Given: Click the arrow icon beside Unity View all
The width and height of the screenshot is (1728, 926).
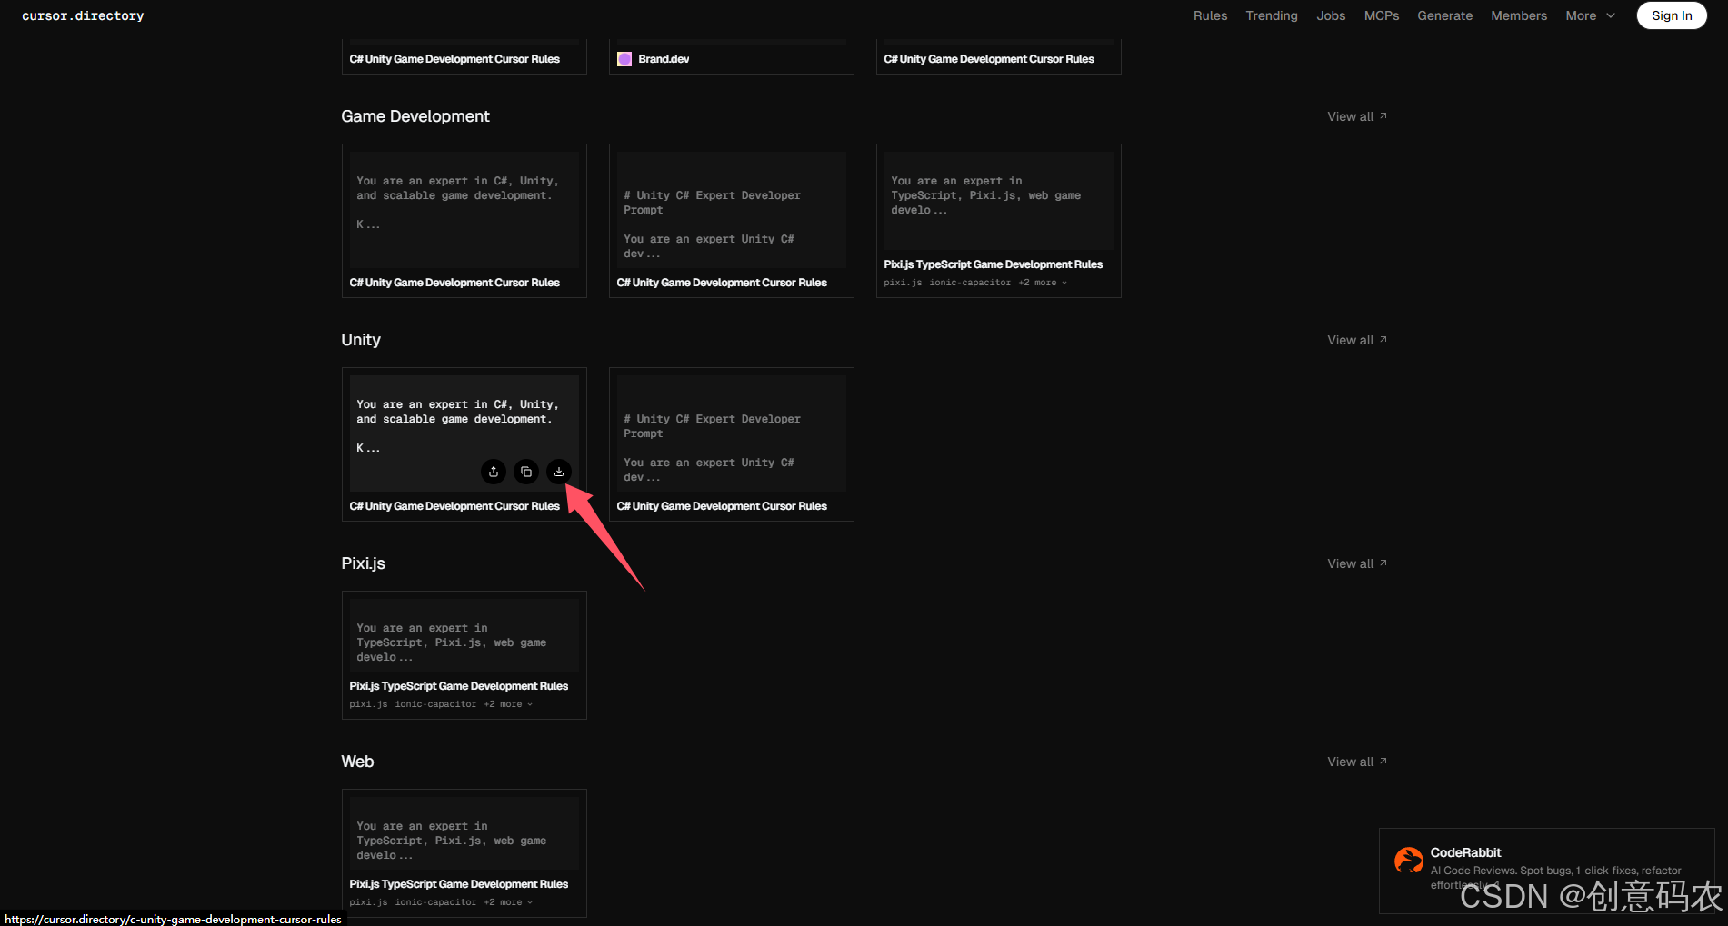Looking at the screenshot, I should click(x=1383, y=339).
